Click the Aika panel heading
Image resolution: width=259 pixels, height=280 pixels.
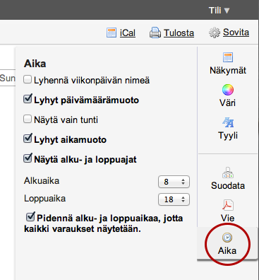(35, 64)
